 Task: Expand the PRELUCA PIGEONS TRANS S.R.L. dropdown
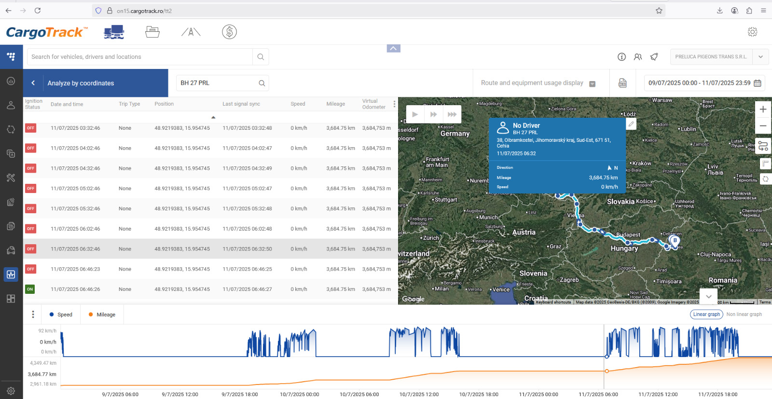760,57
